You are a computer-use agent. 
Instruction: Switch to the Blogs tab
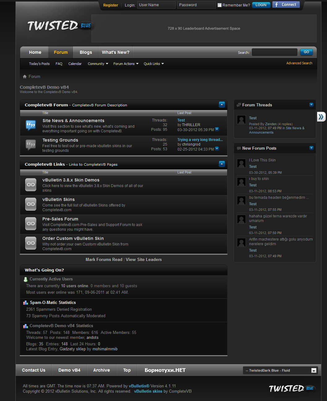click(x=86, y=52)
